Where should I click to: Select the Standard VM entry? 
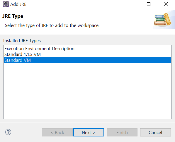87,60
